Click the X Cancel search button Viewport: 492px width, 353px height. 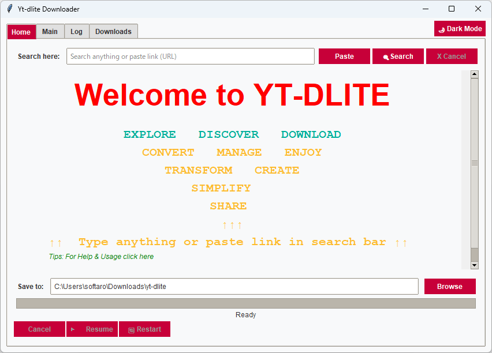click(x=452, y=57)
